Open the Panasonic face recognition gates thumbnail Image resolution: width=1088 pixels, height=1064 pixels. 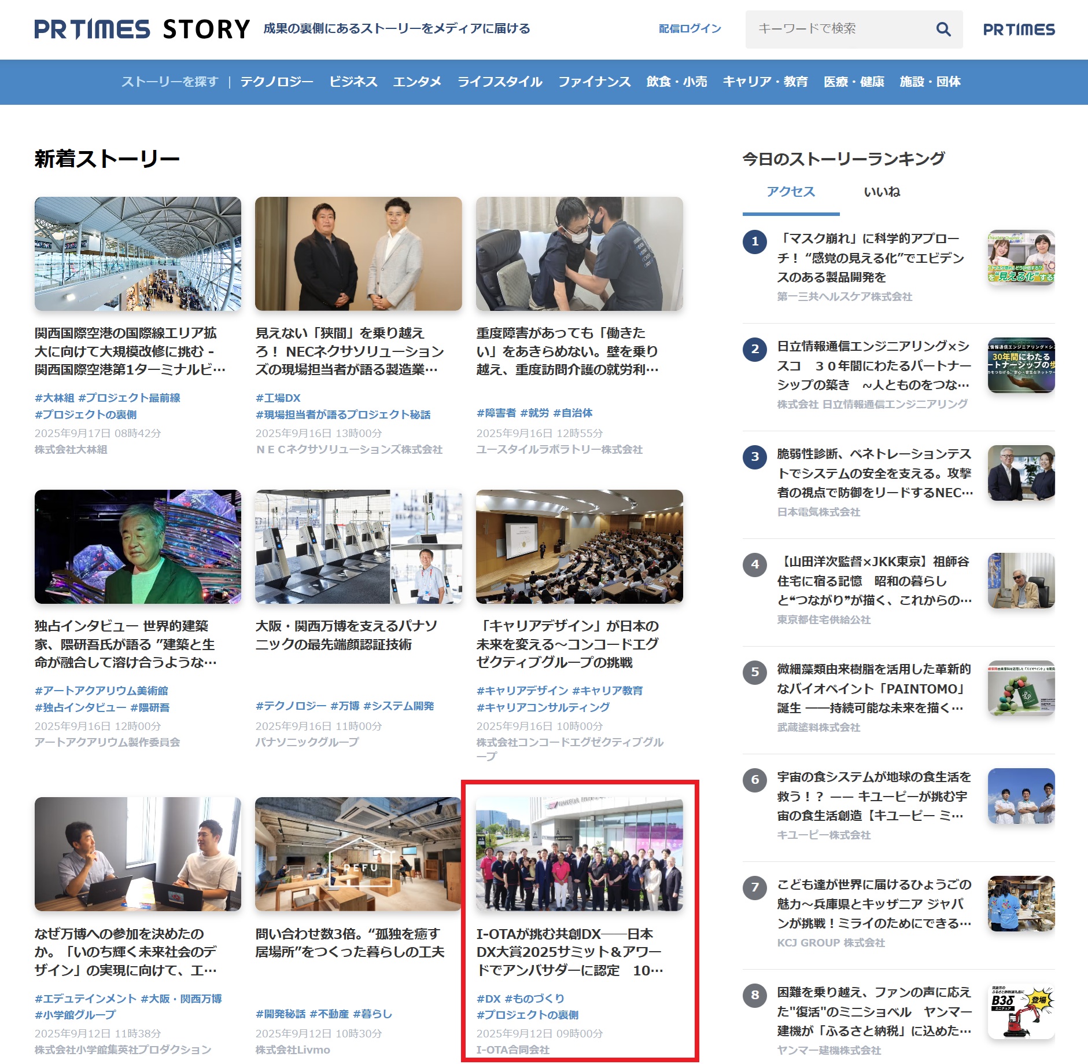click(359, 546)
